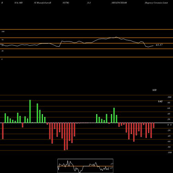Click the 'MR' indicator label
The height and width of the screenshot is (173, 173).
[154, 90]
